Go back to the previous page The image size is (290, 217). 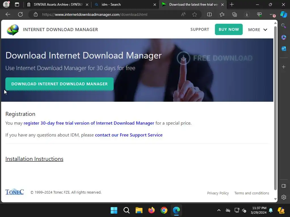[8, 14]
